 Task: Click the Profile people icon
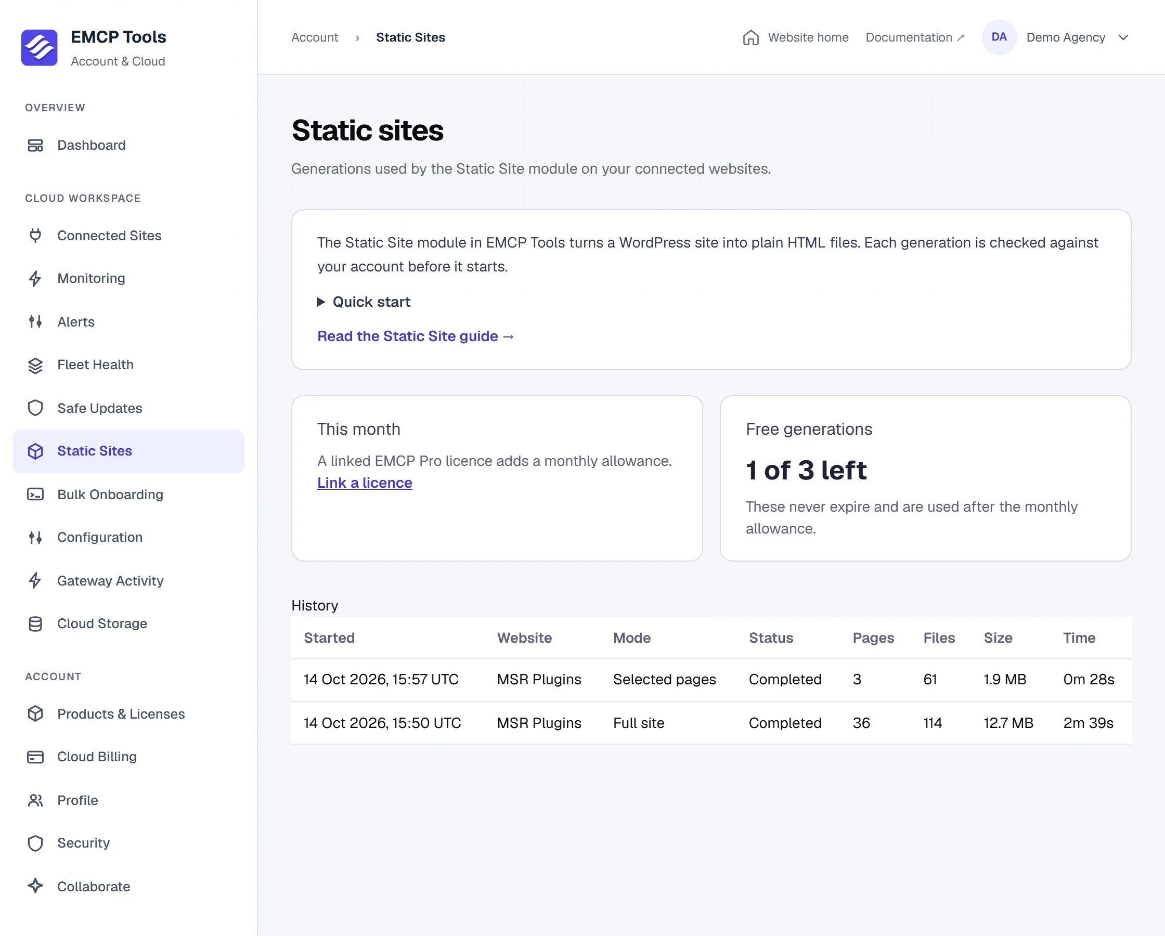(x=35, y=800)
